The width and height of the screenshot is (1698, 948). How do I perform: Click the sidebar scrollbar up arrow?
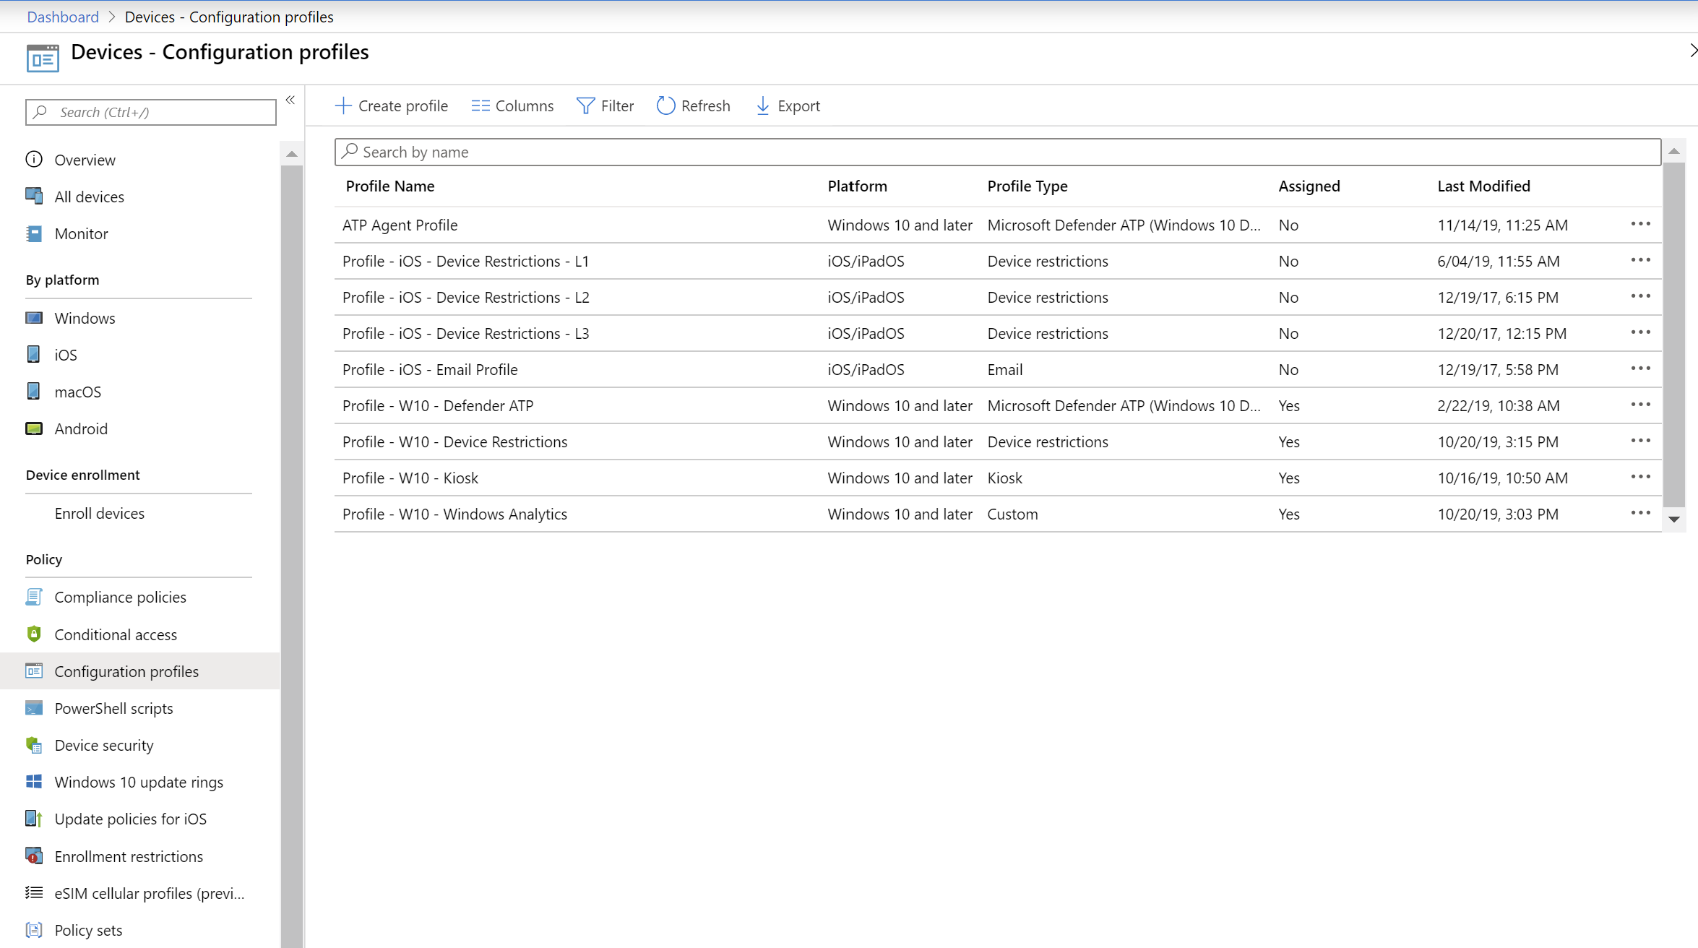(292, 153)
